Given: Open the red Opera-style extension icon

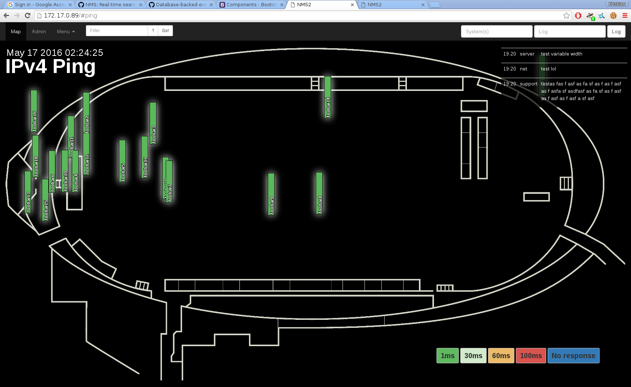Looking at the screenshot, I should coord(578,15).
